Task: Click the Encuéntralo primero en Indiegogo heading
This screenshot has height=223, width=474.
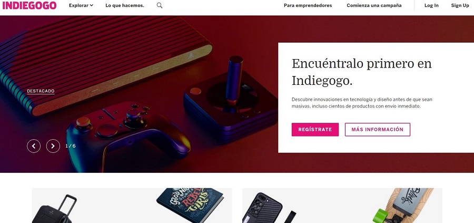Action: point(361,72)
